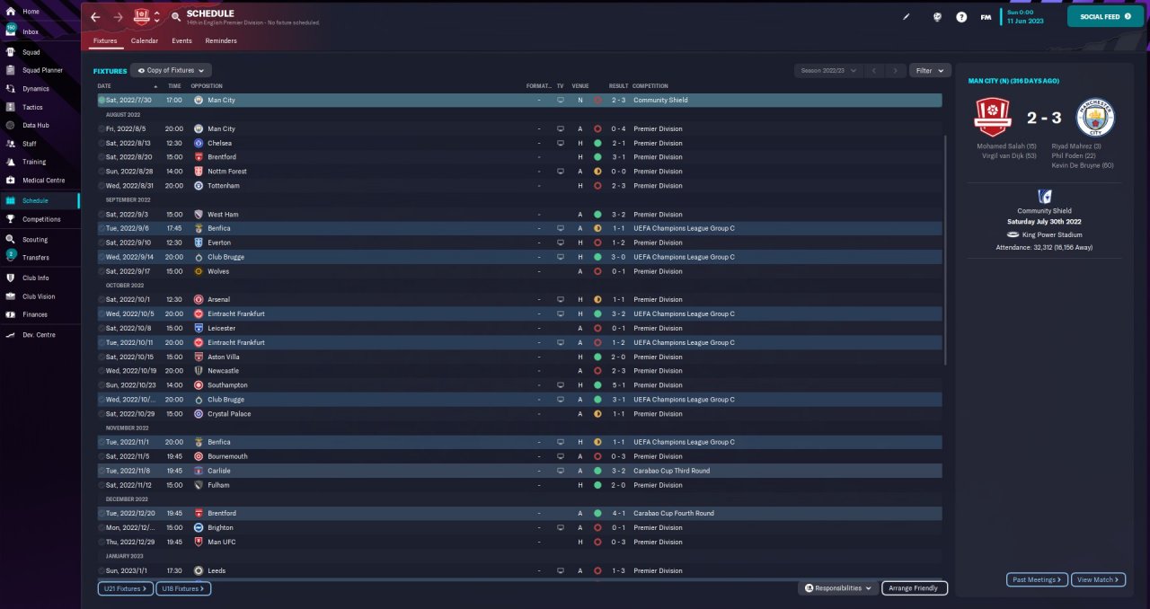Click the red home club crest in match panel
The image size is (1150, 609).
coord(993,118)
